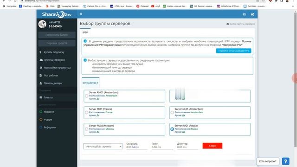The width and height of the screenshot is (297, 167).
Task: Open the Форум link in sidebar
Action: tap(48, 120)
